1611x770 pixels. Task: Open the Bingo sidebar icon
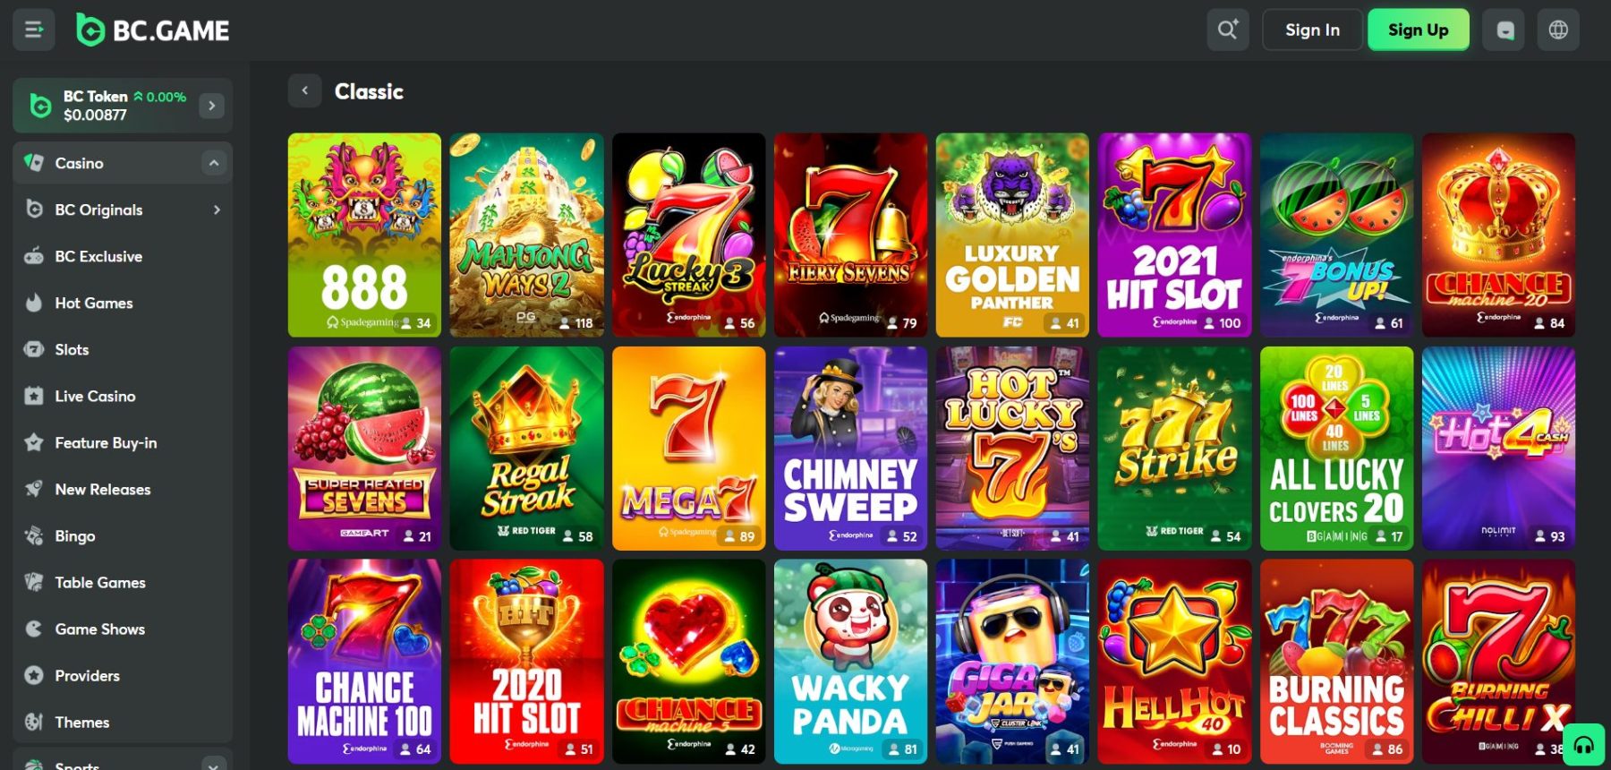tap(34, 535)
